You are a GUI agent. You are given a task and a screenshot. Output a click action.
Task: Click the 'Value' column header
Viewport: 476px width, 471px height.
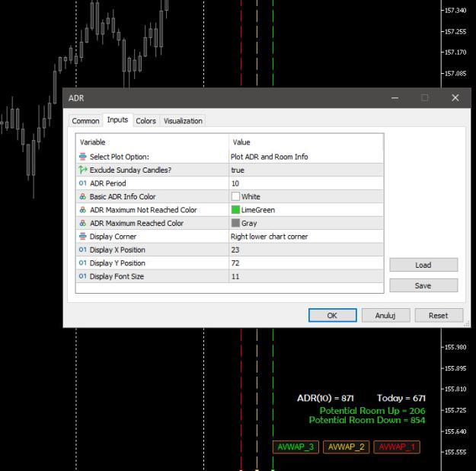(241, 142)
